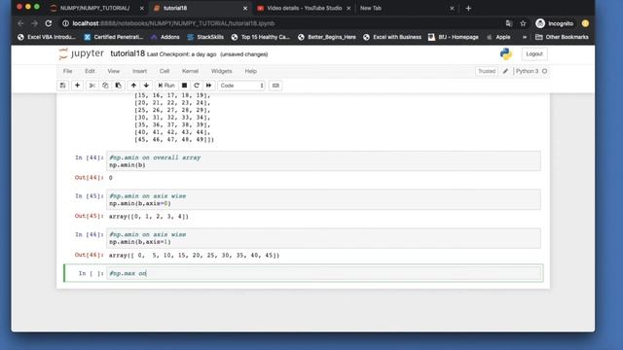Open Top 15 Healthy Ca... bookmark
This screenshot has width=623, height=350.
(261, 37)
